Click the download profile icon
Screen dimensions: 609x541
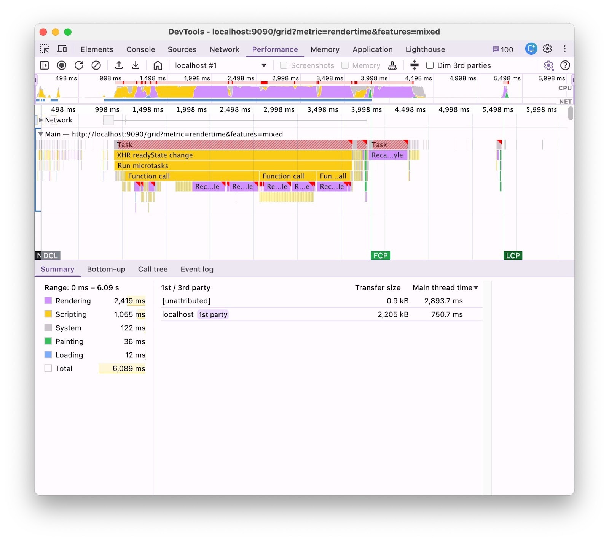(136, 65)
